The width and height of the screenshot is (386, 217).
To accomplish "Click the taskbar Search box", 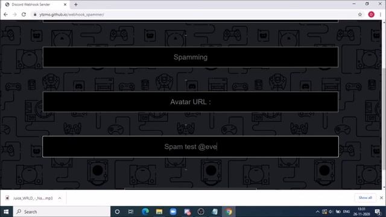I will [62, 212].
